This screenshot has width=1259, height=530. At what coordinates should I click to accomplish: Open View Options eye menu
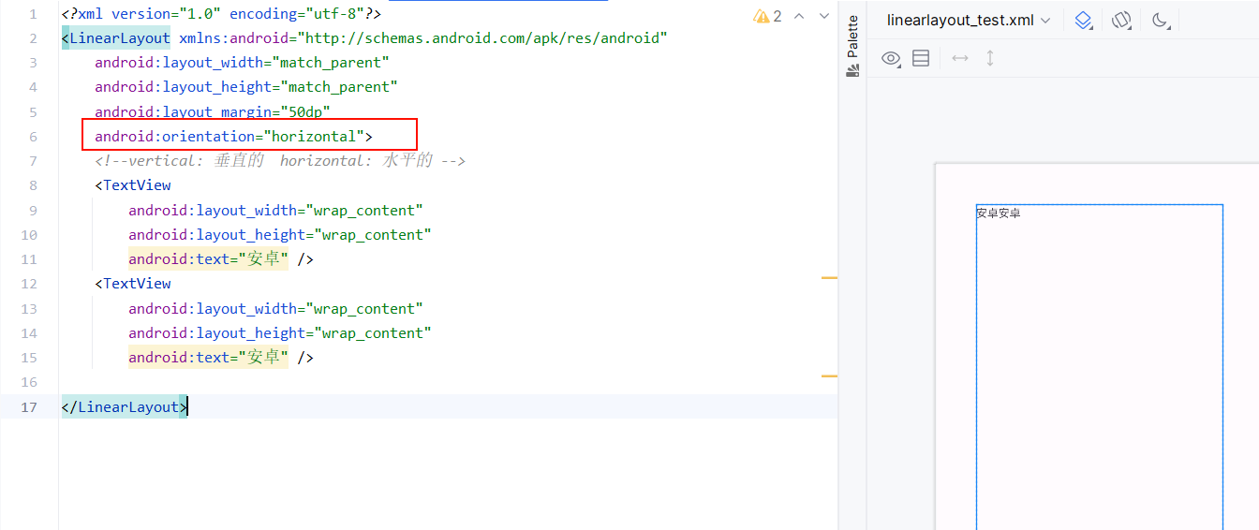(892, 58)
